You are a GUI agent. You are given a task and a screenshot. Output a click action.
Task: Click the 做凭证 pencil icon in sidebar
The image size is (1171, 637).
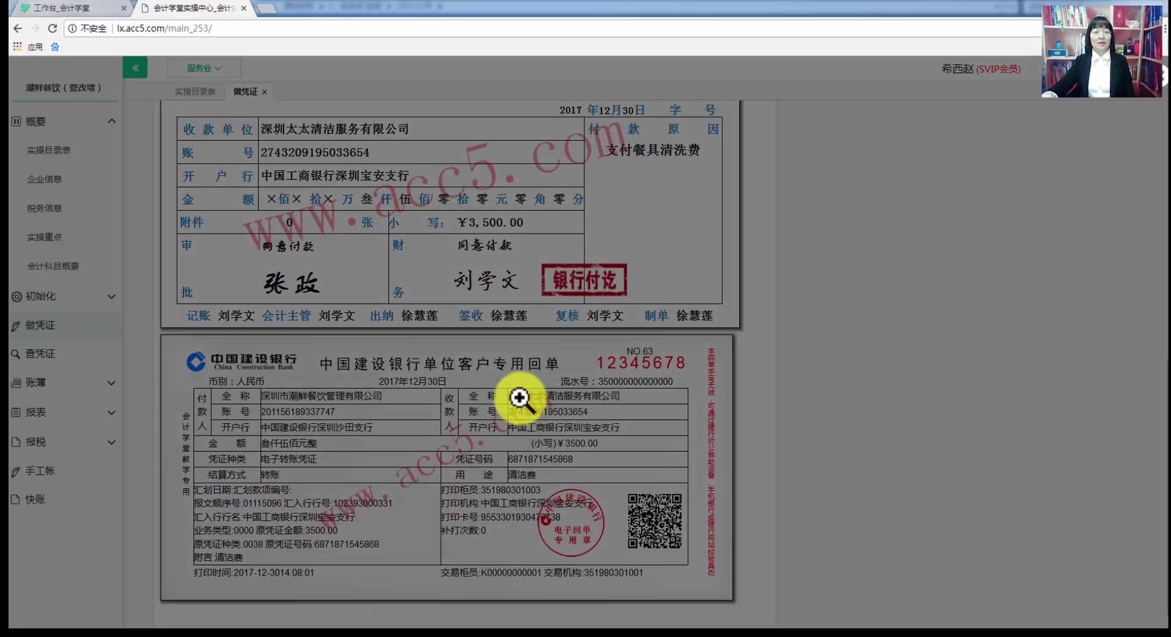tap(17, 326)
